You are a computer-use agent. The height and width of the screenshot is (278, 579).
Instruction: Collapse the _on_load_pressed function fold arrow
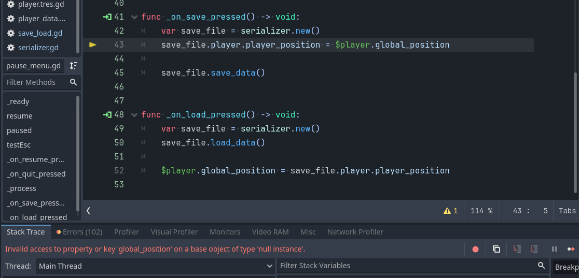pyautogui.click(x=134, y=115)
